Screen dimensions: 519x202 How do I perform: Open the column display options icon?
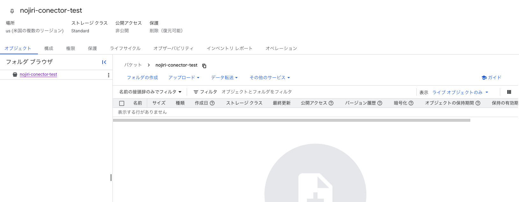point(509,92)
